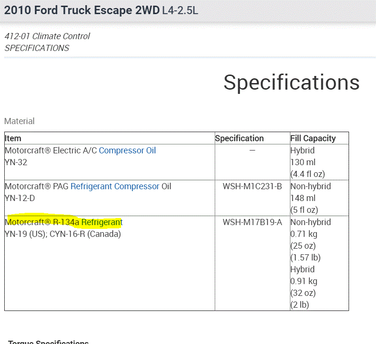Click the 2010 Ford Truck Escape 2WD title
This screenshot has height=344, width=376.
(x=82, y=10)
